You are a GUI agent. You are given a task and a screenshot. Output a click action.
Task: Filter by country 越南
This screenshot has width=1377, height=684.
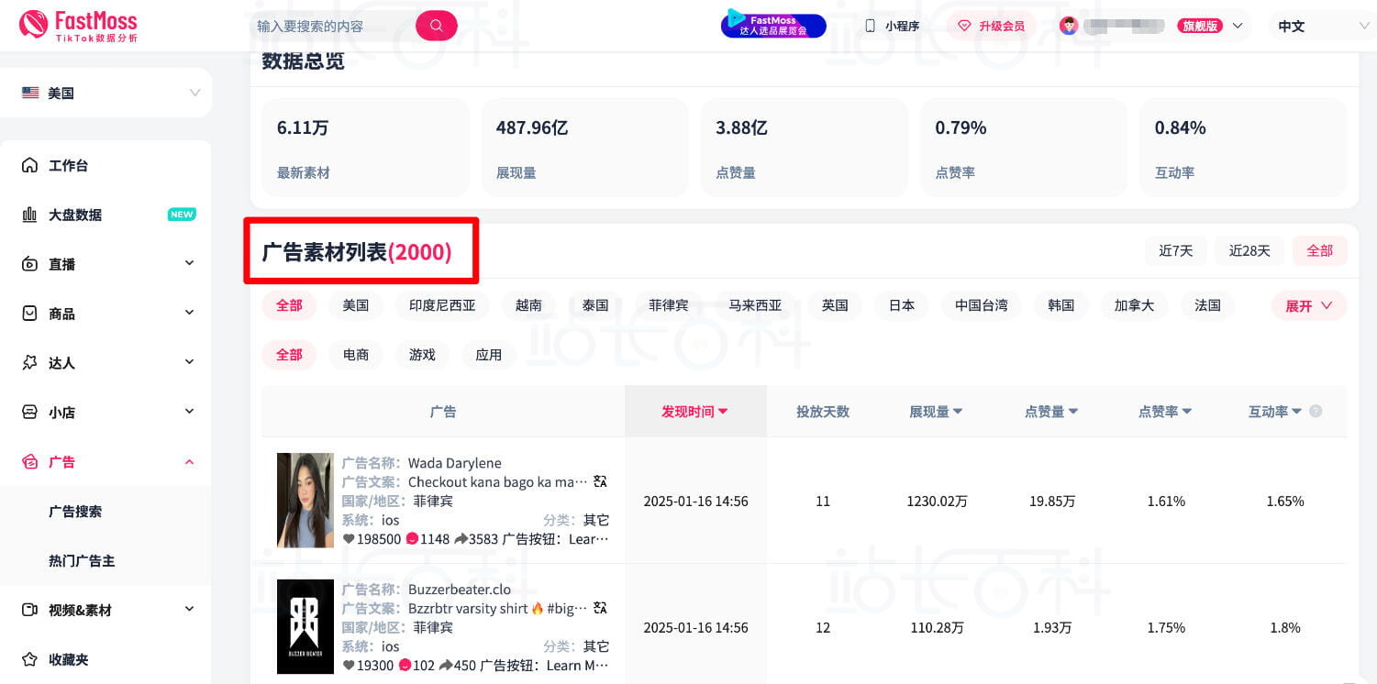coord(528,305)
